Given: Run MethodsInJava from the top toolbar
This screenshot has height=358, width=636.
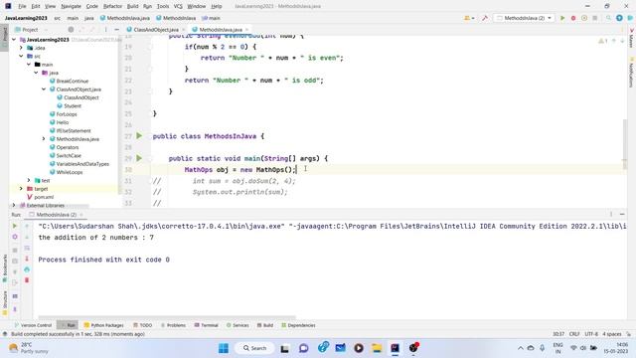Looking at the screenshot, I should (562, 18).
